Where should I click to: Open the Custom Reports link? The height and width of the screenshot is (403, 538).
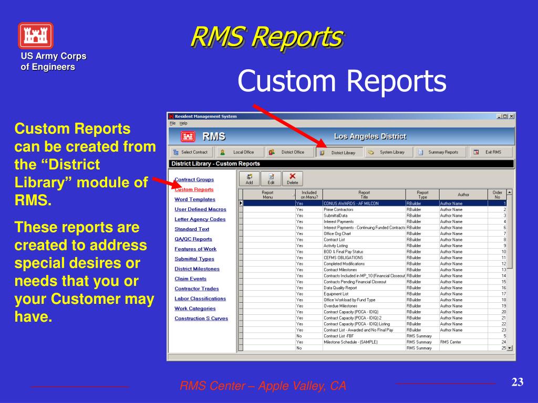(194, 189)
